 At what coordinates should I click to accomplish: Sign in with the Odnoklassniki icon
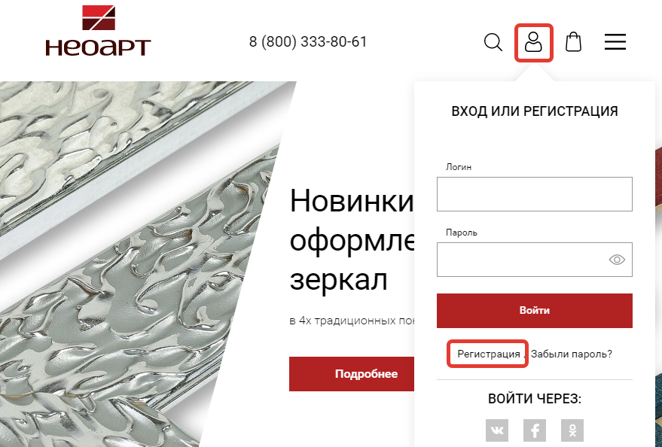pyautogui.click(x=572, y=430)
